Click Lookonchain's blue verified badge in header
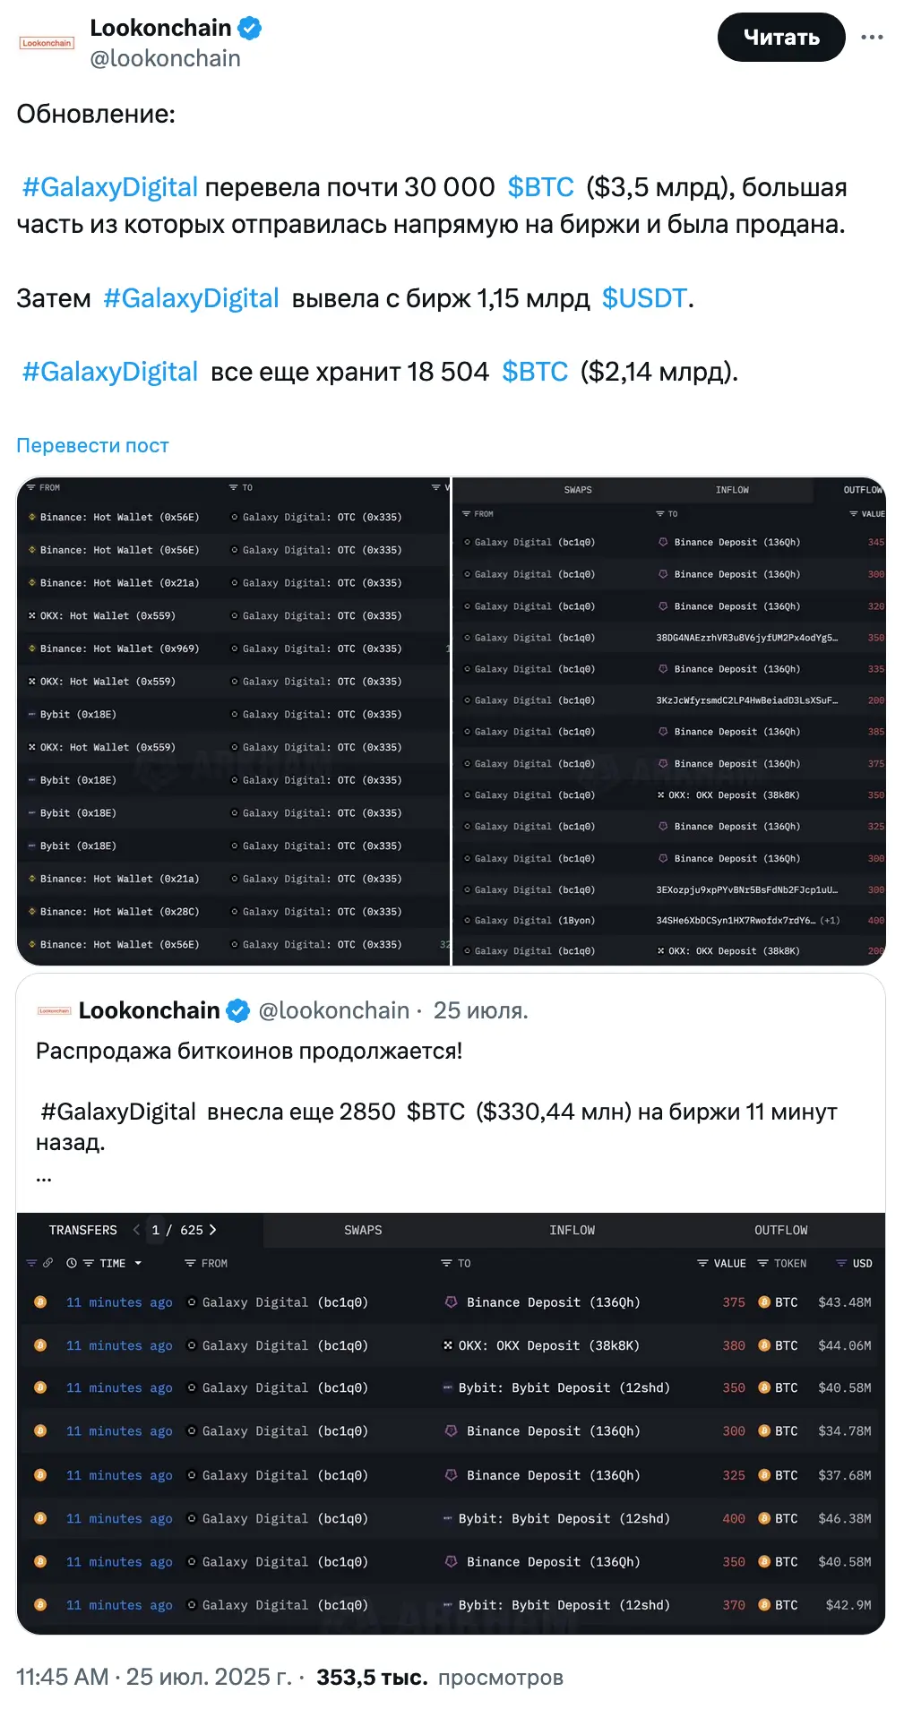The image size is (904, 1709). click(x=250, y=29)
